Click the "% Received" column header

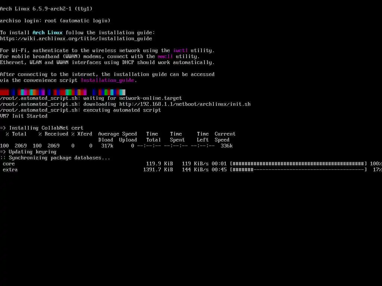coord(54,134)
